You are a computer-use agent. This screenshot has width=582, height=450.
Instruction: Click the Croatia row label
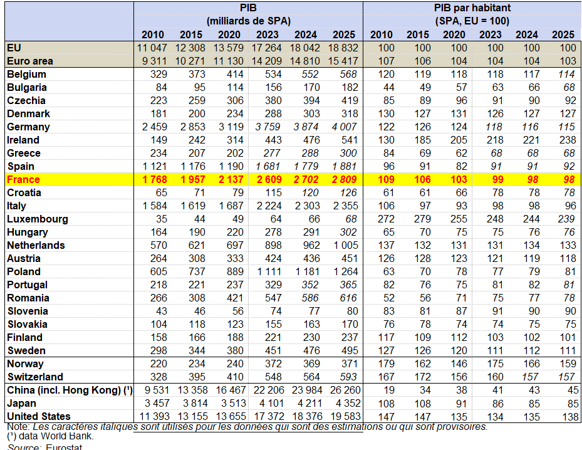coord(24,192)
